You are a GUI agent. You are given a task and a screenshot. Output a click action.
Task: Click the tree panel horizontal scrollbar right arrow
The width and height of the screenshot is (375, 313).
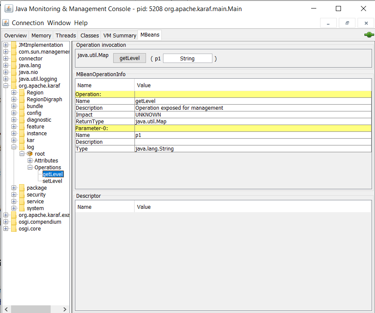pos(65,309)
